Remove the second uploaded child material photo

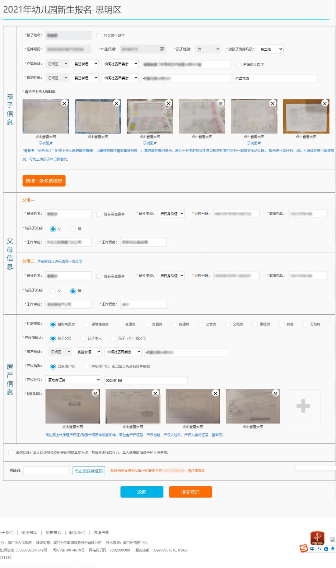pos(117,104)
